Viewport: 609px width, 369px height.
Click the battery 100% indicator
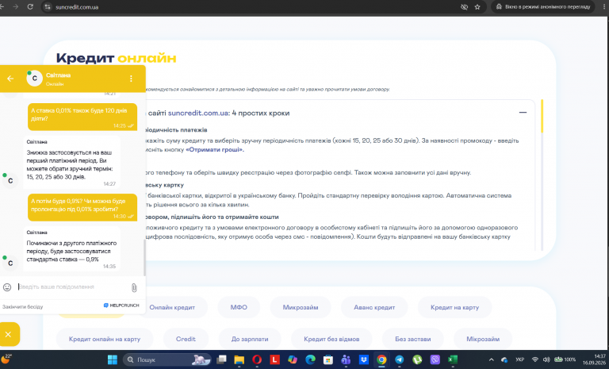pos(565,359)
